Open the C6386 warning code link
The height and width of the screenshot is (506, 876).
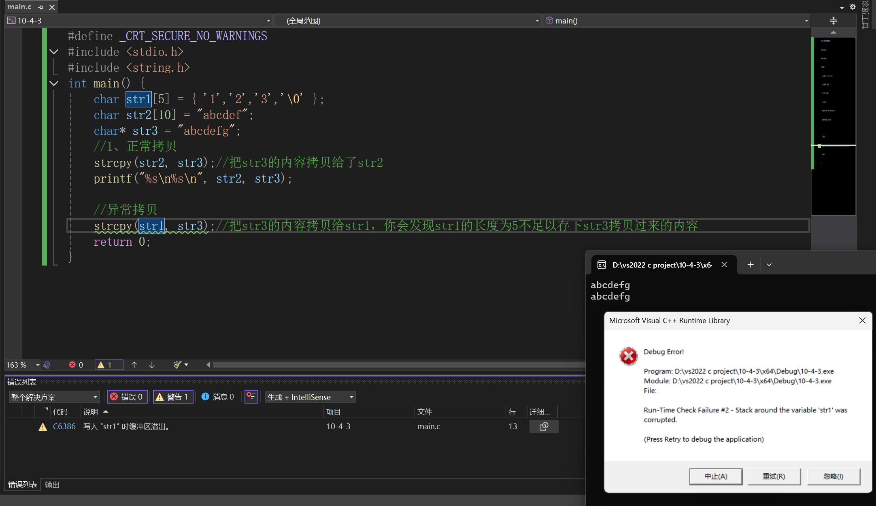(x=64, y=426)
